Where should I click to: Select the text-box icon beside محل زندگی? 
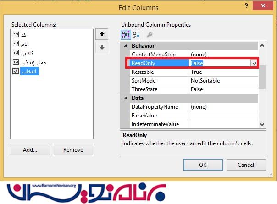coord(16,62)
